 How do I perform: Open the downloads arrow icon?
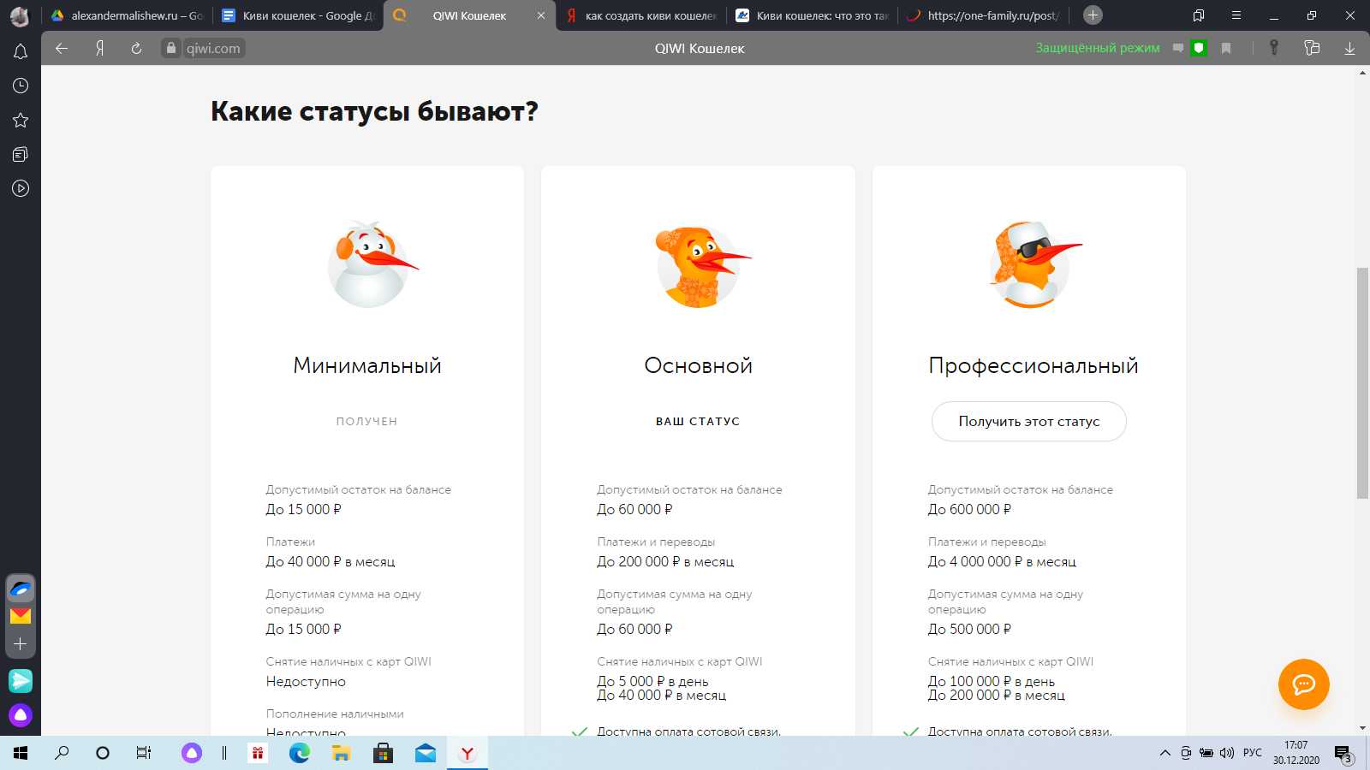(1349, 49)
